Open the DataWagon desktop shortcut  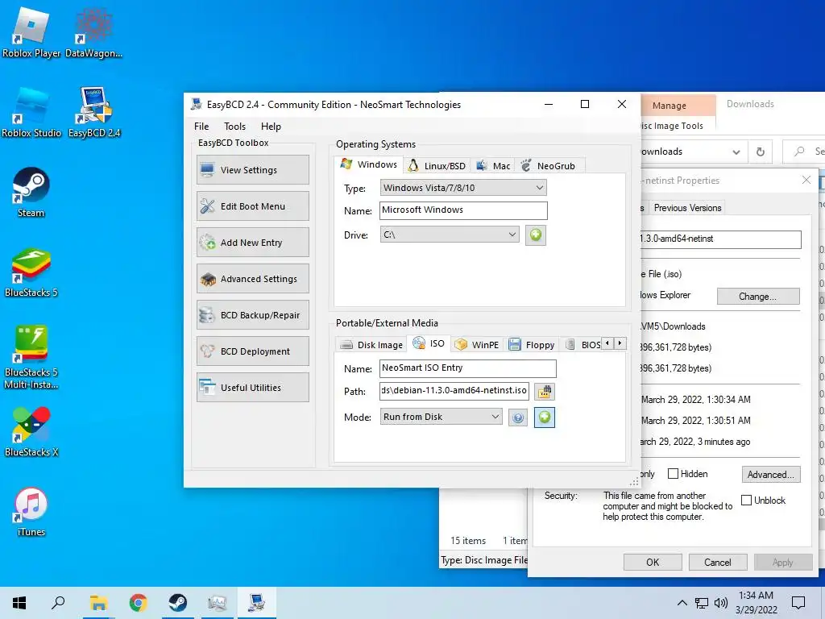(x=93, y=32)
